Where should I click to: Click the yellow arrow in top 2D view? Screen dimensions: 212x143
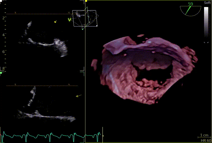point(56,22)
